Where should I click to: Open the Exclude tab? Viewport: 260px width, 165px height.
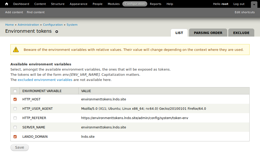[241, 33]
